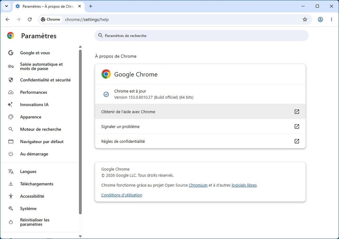Click the sparkle Innovations IA icon
This screenshot has height=239, width=339.
click(11, 104)
